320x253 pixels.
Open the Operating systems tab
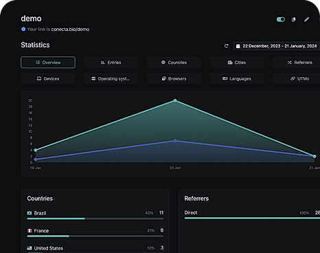(x=111, y=78)
